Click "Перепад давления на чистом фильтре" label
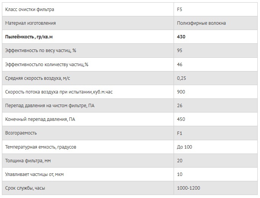The image size is (260, 198). pyautogui.click(x=50, y=106)
